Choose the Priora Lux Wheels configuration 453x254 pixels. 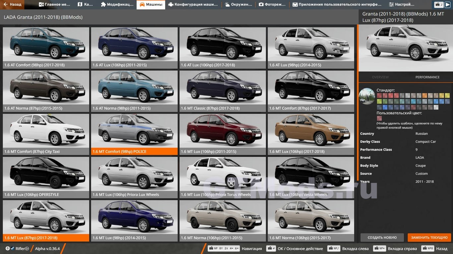point(134,178)
